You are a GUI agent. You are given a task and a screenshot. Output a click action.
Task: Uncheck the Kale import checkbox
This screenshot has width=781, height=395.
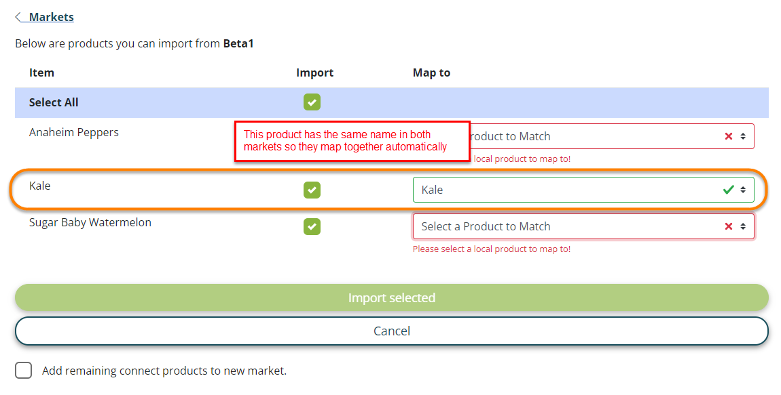pyautogui.click(x=312, y=190)
